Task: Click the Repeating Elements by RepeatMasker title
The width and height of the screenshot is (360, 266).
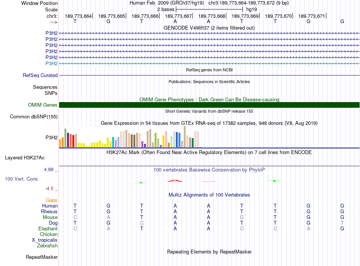Action: click(x=209, y=252)
